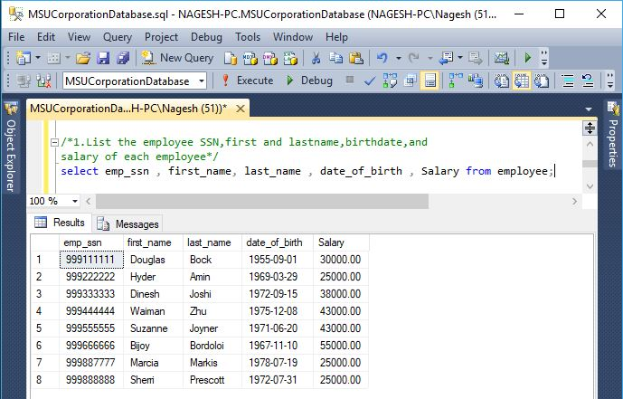623x399 pixels.
Task: Click the editor split handle above scrollbar
Action: click(x=590, y=128)
